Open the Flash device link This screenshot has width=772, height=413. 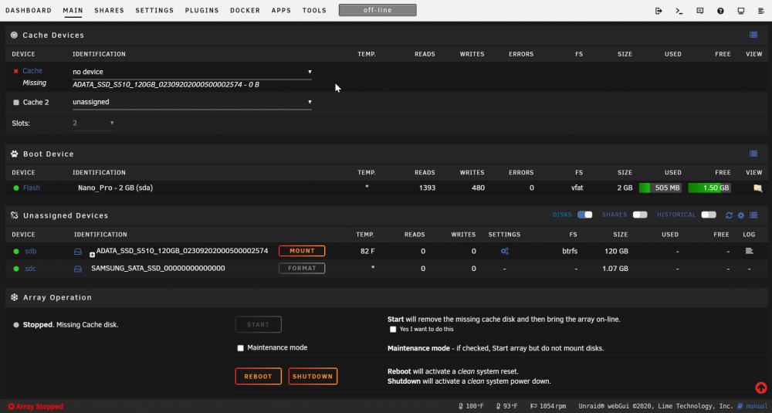pos(32,188)
